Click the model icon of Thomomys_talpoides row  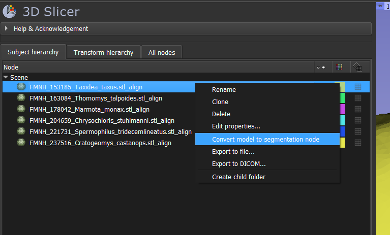21,98
